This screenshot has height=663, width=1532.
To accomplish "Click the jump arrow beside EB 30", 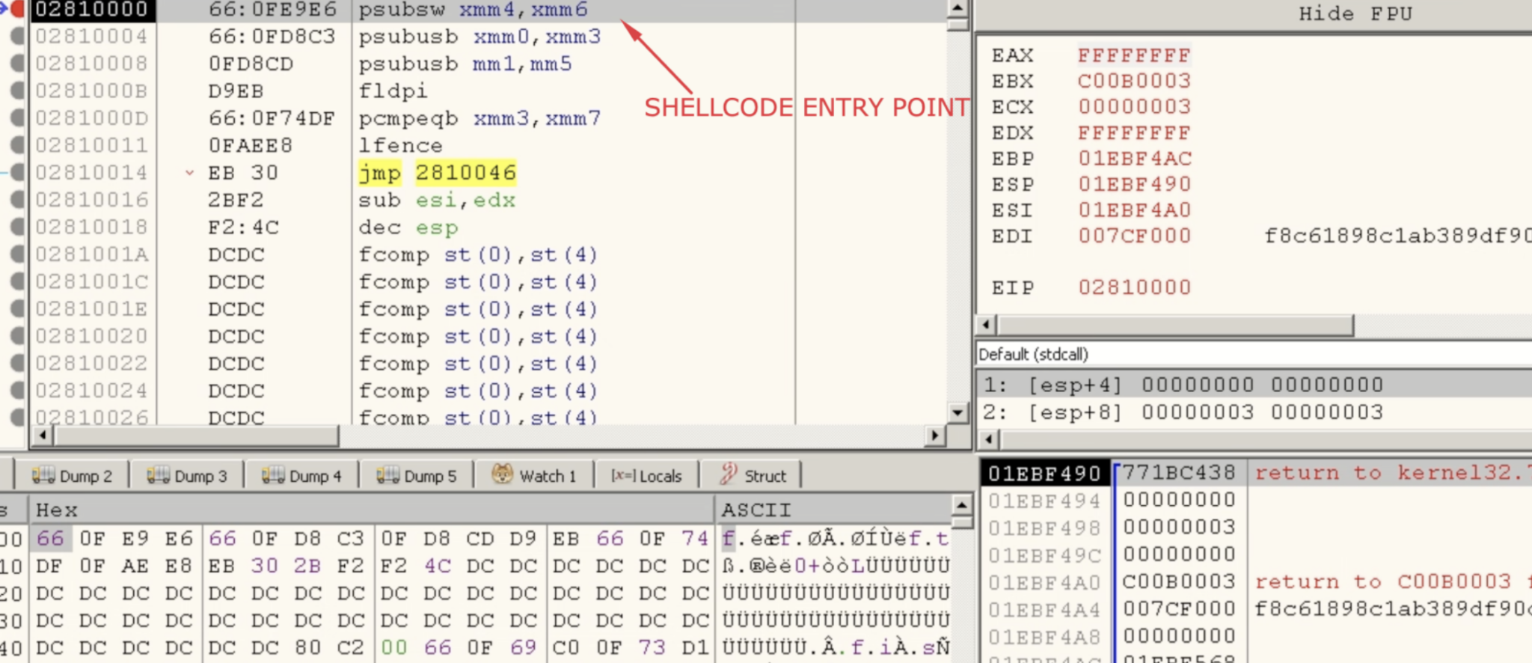I will point(190,173).
